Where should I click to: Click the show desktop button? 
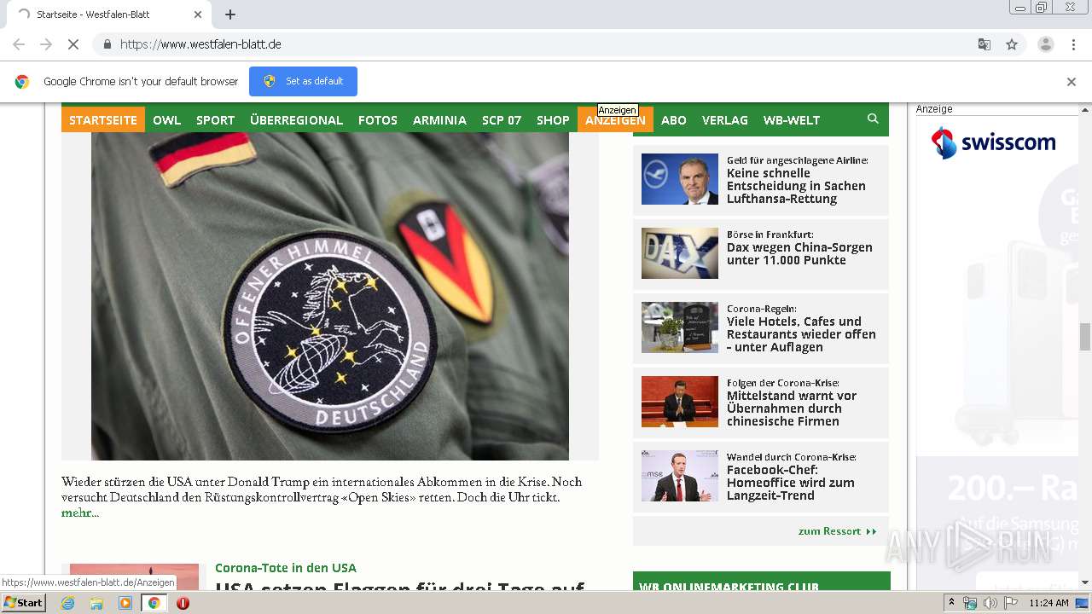[1082, 603]
